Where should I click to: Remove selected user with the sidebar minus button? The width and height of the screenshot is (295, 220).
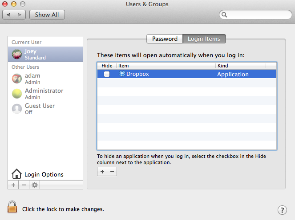point(24,185)
